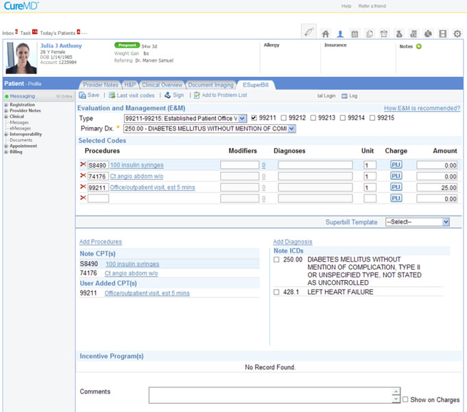
Task: Remove S8490 row with red X
Action: click(83, 164)
